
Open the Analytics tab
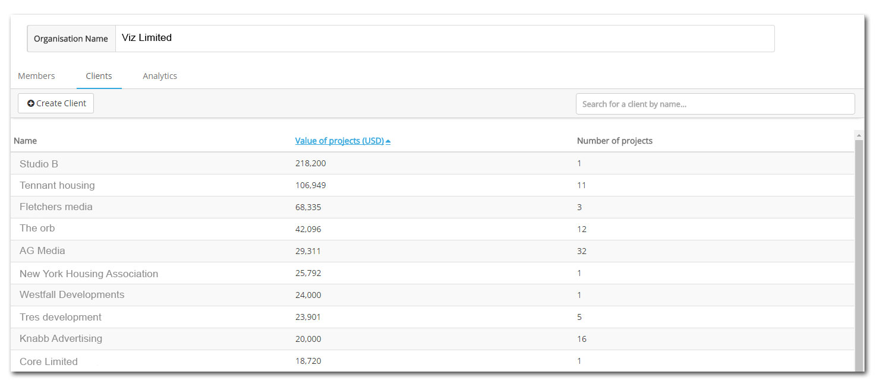click(160, 76)
